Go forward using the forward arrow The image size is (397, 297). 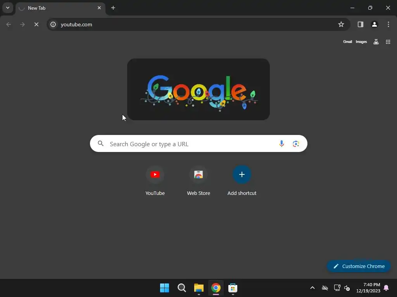click(x=22, y=24)
